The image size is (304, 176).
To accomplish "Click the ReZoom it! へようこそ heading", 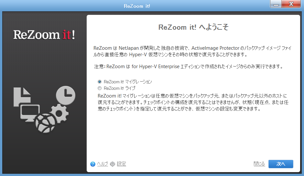I will 193,27.
